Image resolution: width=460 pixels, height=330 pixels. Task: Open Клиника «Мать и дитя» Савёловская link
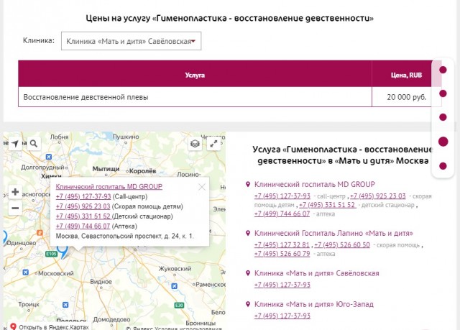316,273
